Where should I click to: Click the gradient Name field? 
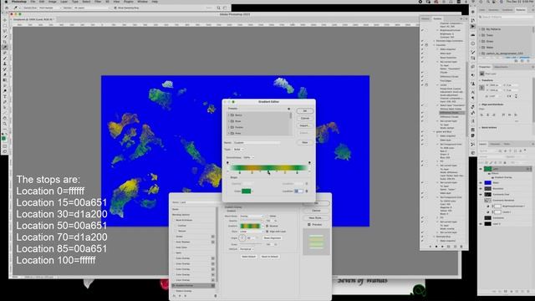tap(257, 143)
